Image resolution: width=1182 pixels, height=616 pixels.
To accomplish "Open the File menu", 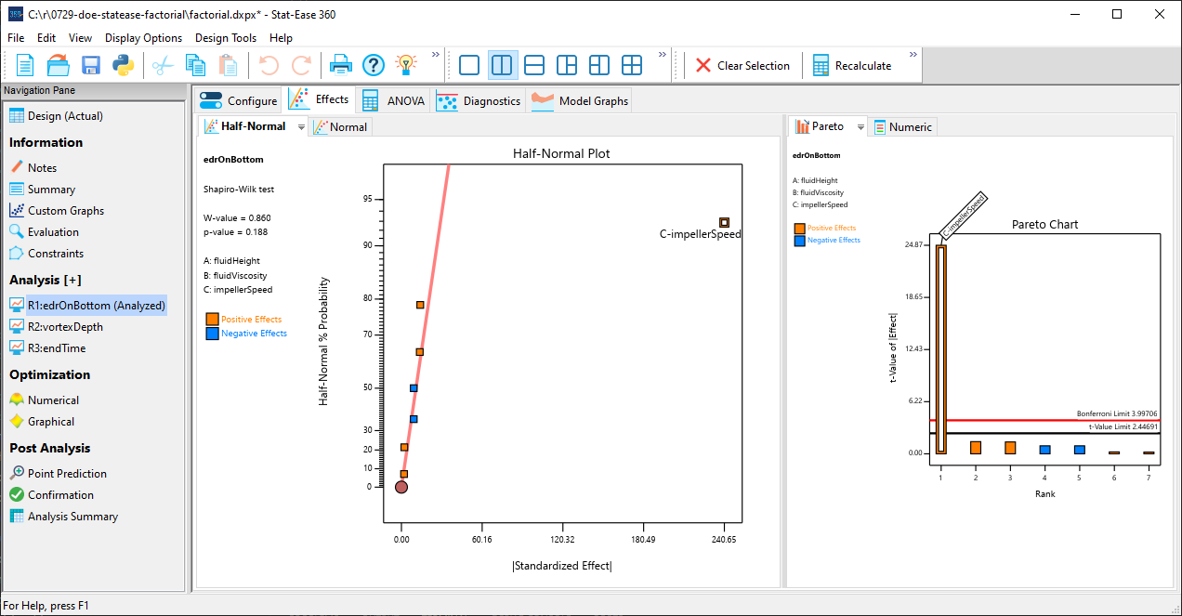I will [x=16, y=38].
